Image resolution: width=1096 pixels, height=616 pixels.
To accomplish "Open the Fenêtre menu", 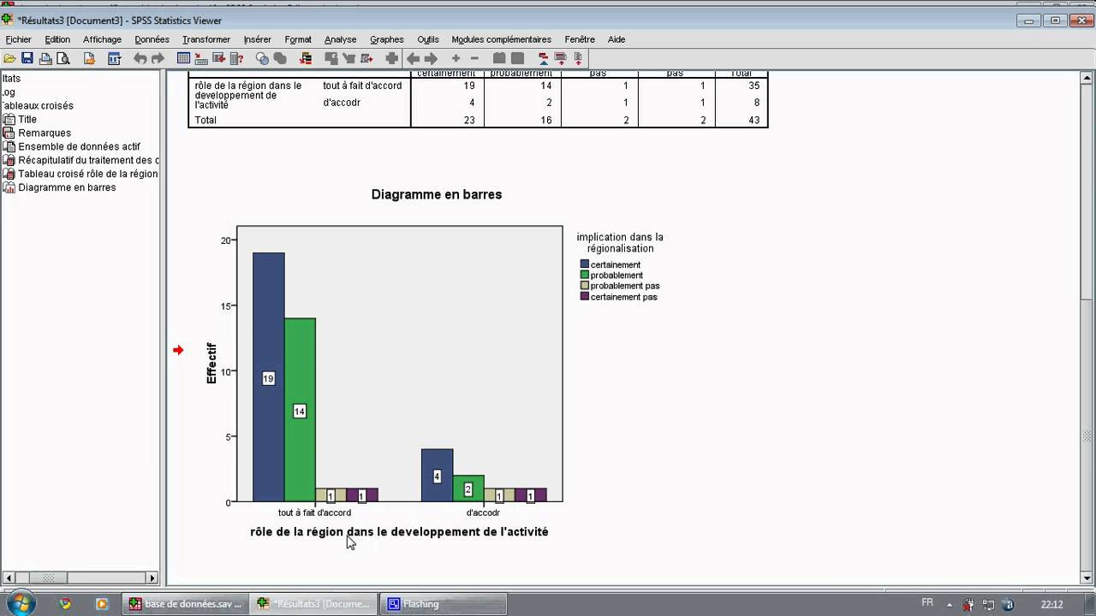I will coord(580,39).
